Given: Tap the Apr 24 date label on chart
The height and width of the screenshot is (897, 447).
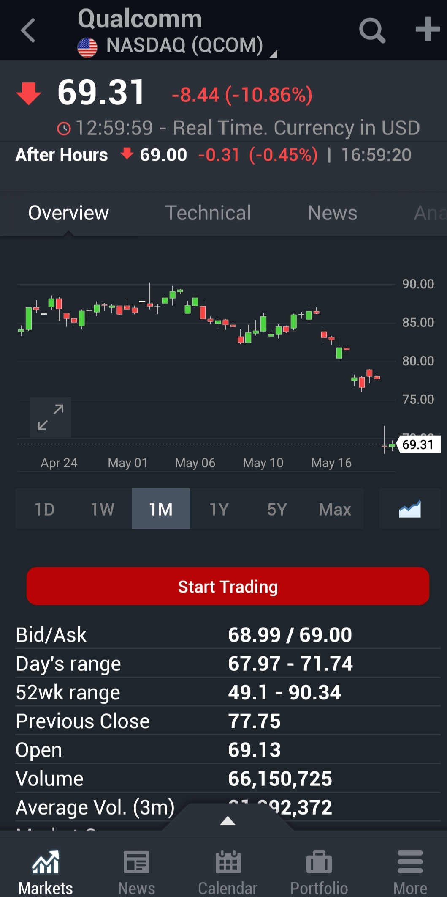Looking at the screenshot, I should [59, 463].
